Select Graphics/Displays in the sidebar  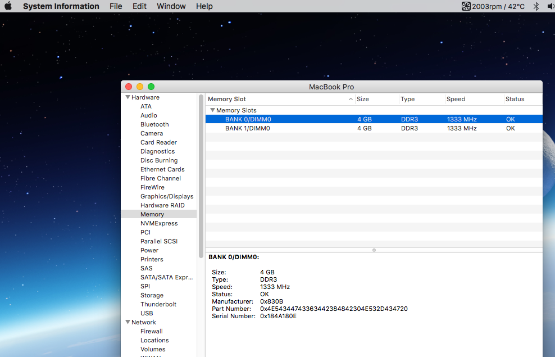[x=167, y=196]
